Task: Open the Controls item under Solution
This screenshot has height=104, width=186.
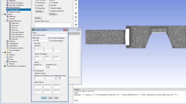Action: click(12, 18)
